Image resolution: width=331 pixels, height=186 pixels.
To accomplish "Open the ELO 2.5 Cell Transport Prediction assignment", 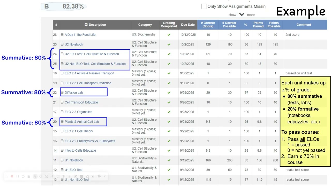I will point(88,83).
